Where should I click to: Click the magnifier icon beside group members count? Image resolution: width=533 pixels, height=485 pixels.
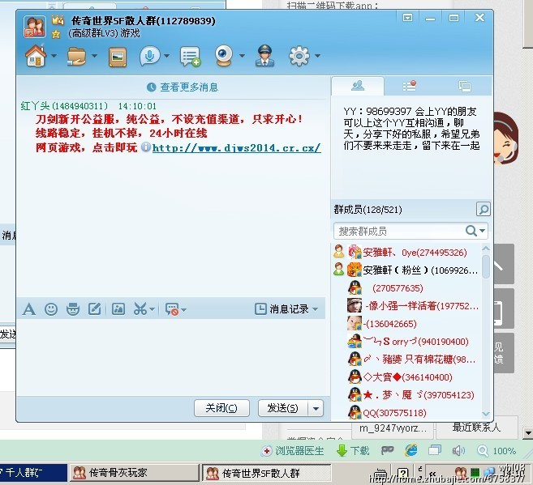pos(483,209)
